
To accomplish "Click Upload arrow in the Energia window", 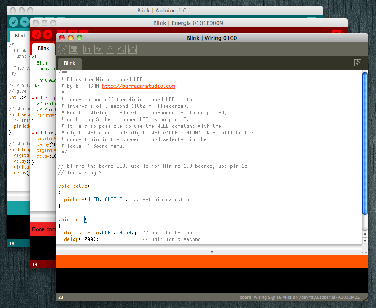I will tap(47, 35).
